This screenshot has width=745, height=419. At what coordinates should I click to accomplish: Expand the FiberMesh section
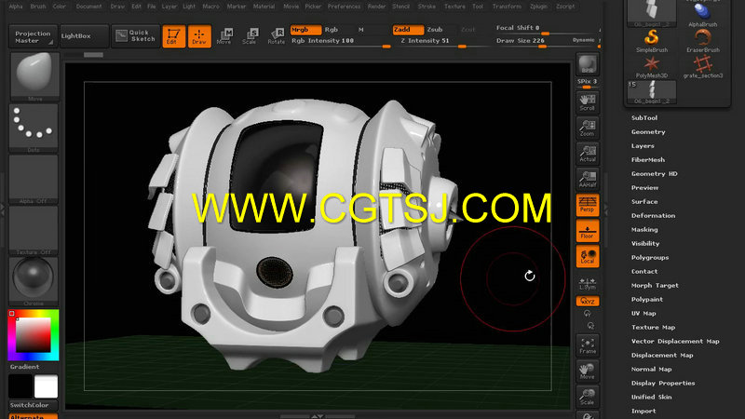point(648,160)
